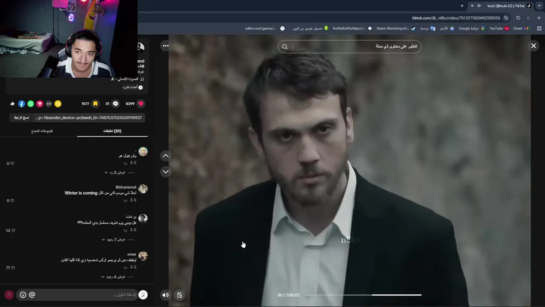The width and height of the screenshot is (545, 307).
Task: Open the YouTube bookmark
Action: point(499,29)
